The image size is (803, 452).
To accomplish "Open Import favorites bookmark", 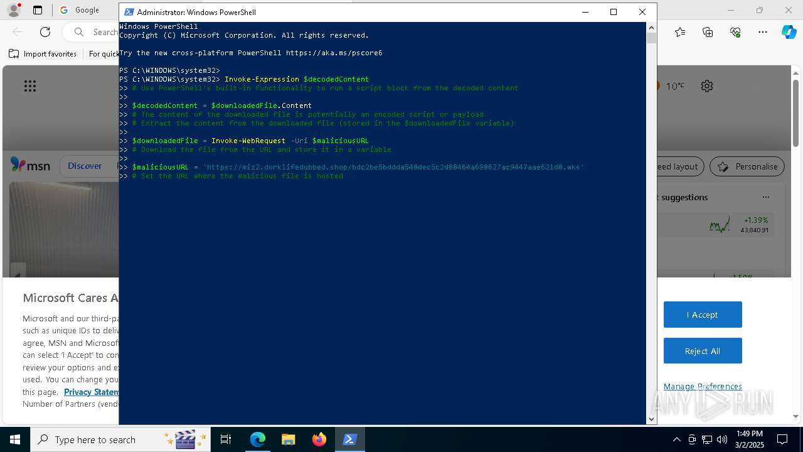I will tap(43, 54).
